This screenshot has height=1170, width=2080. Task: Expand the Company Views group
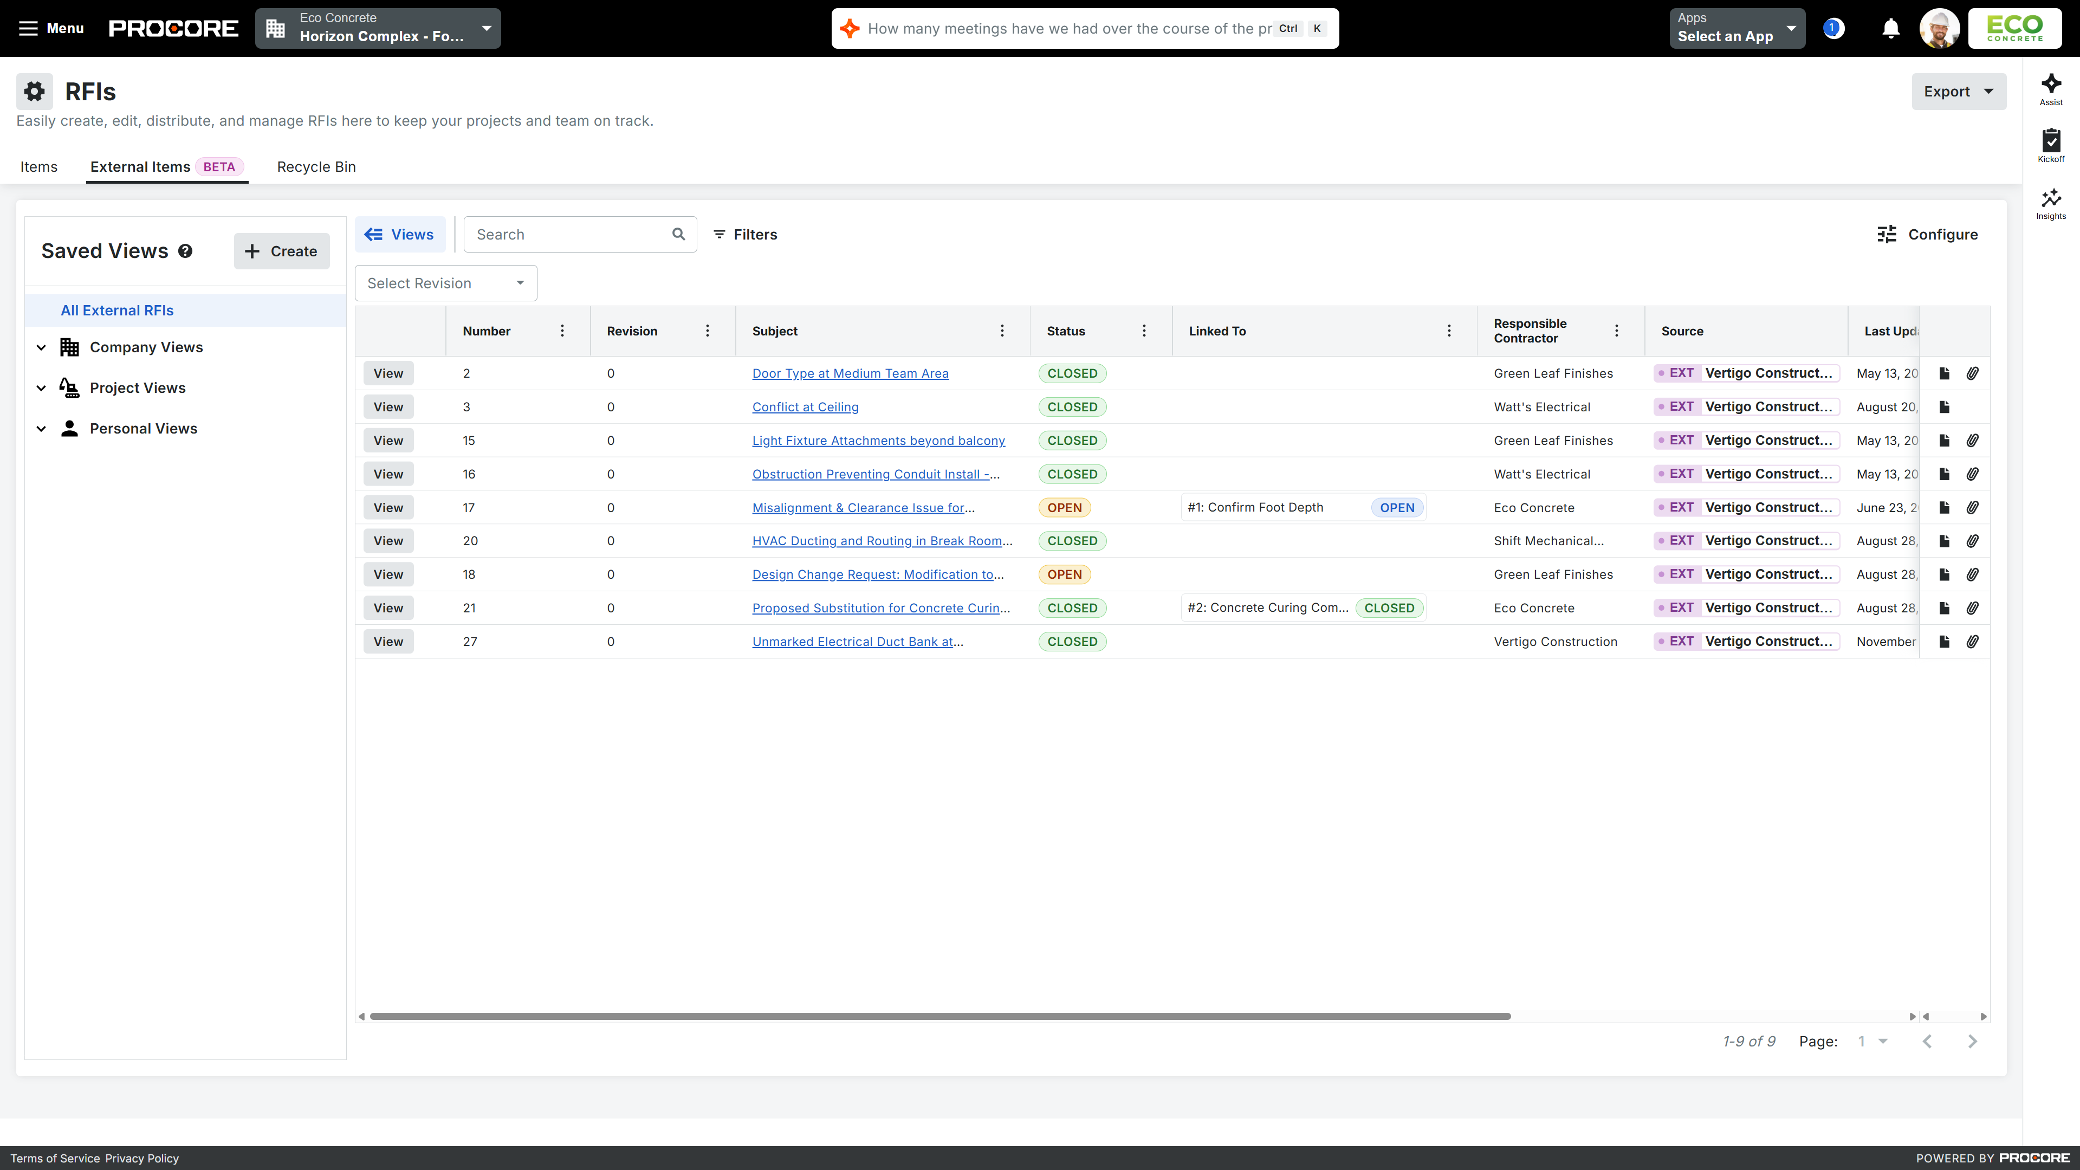(41, 347)
